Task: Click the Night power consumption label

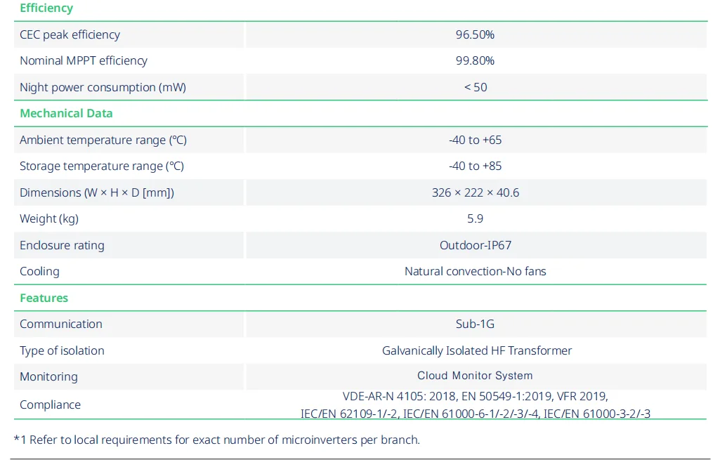Action: (103, 87)
